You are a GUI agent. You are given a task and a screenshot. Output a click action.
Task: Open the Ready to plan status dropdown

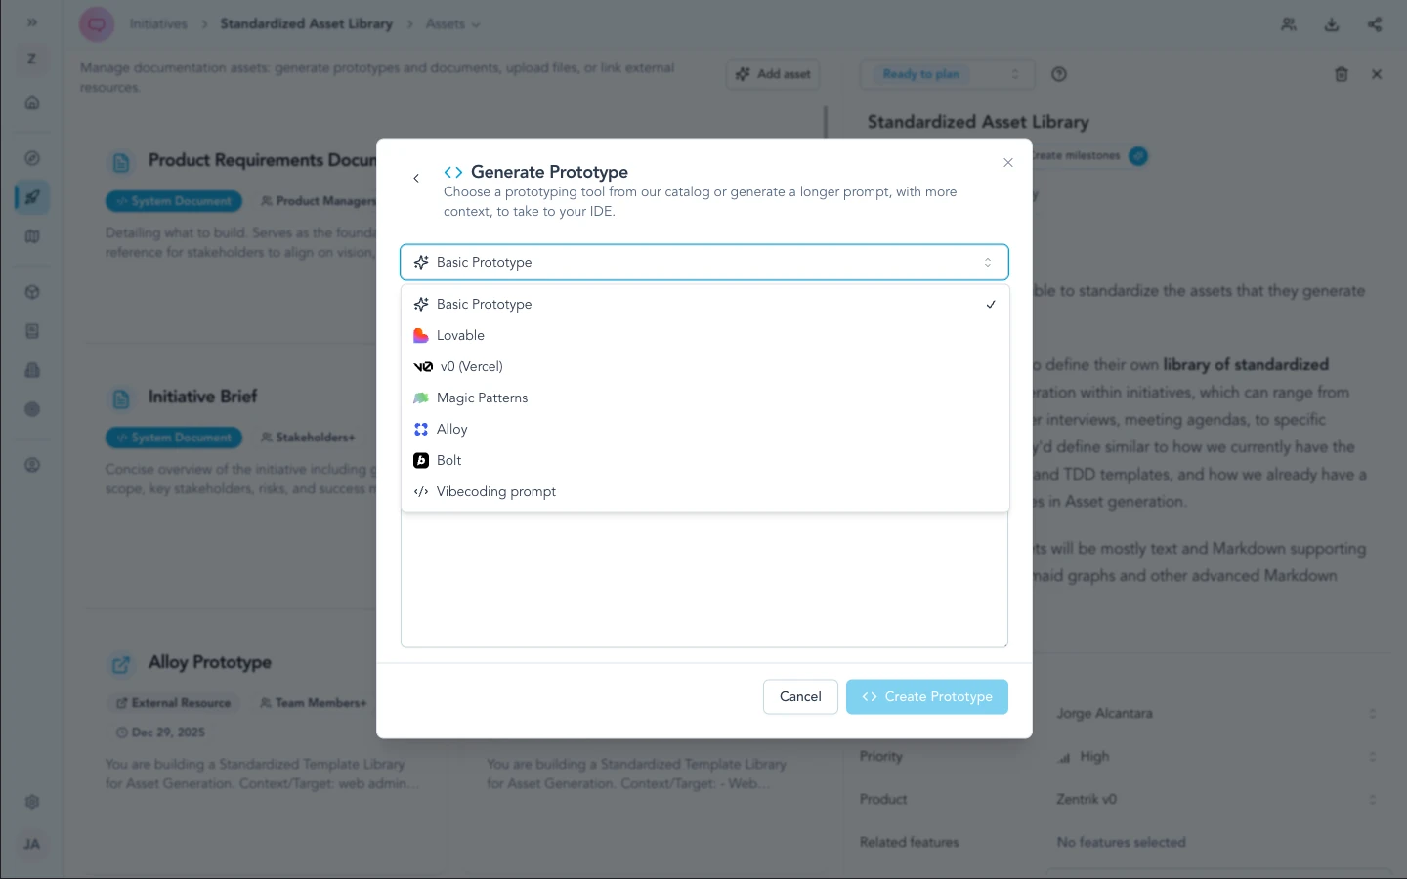(945, 73)
